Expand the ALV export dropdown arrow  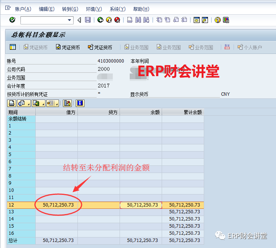click(x=43, y=104)
